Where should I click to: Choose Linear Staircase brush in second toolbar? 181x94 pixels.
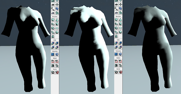point(116,28)
